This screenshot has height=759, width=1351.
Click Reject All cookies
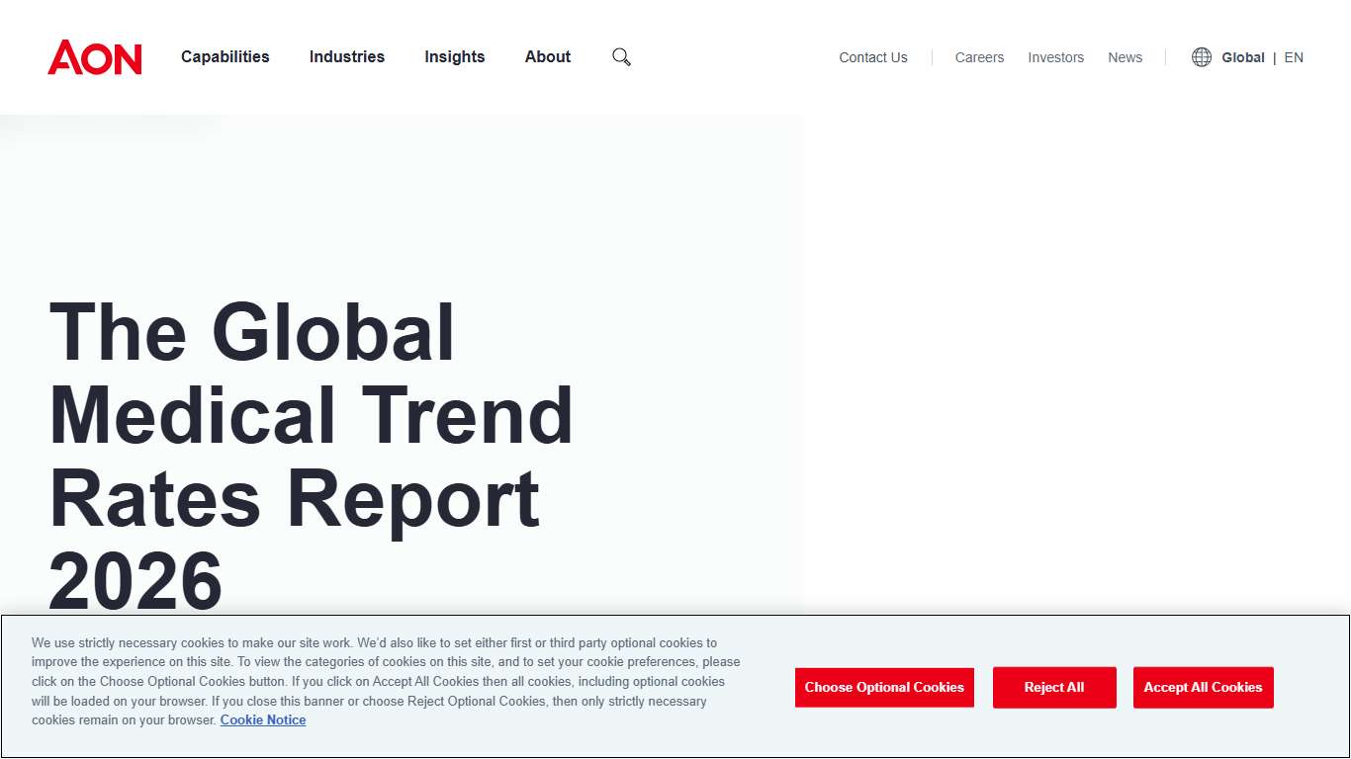point(1054,687)
